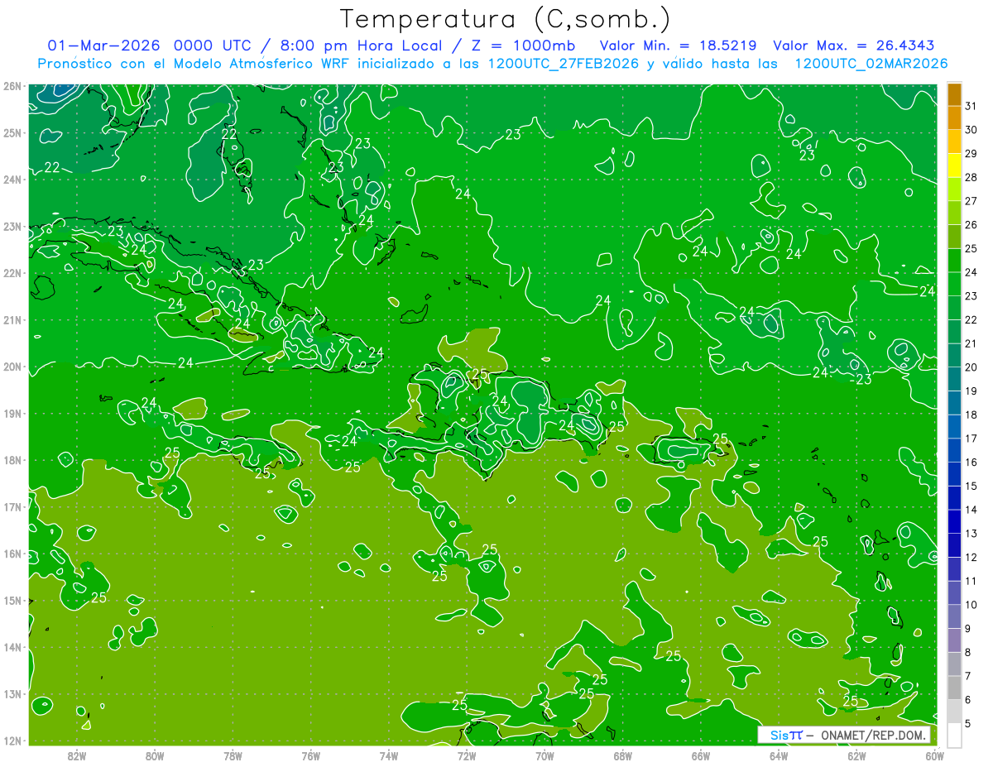The height and width of the screenshot is (767, 993).
Task: Click the '22N' latitude label
Action: pos(12,273)
